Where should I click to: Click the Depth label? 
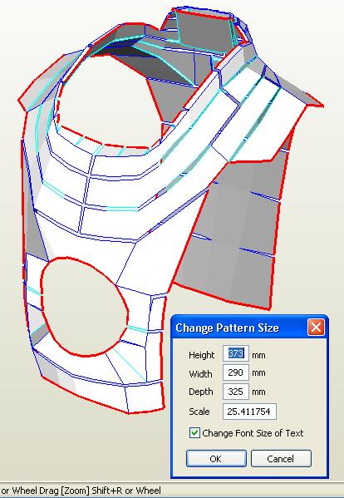[200, 392]
